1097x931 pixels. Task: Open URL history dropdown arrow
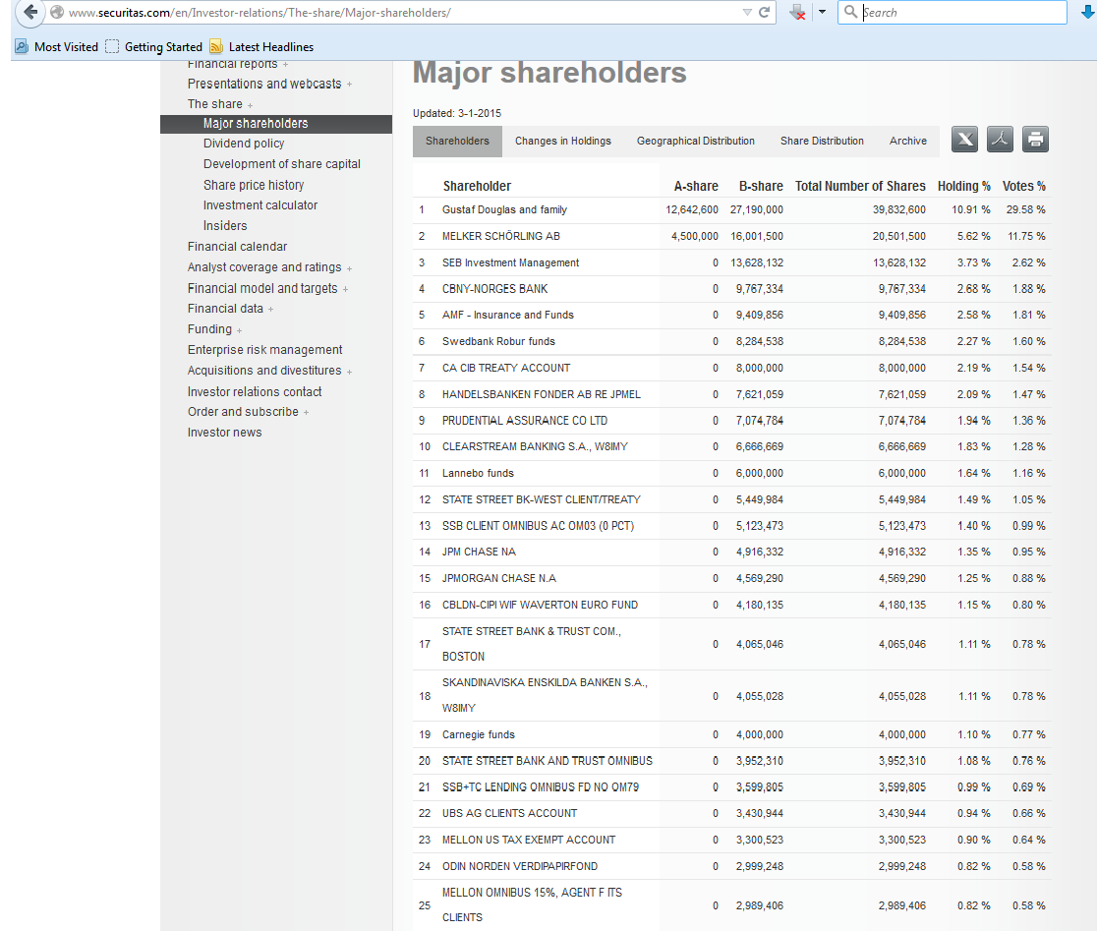click(x=746, y=12)
